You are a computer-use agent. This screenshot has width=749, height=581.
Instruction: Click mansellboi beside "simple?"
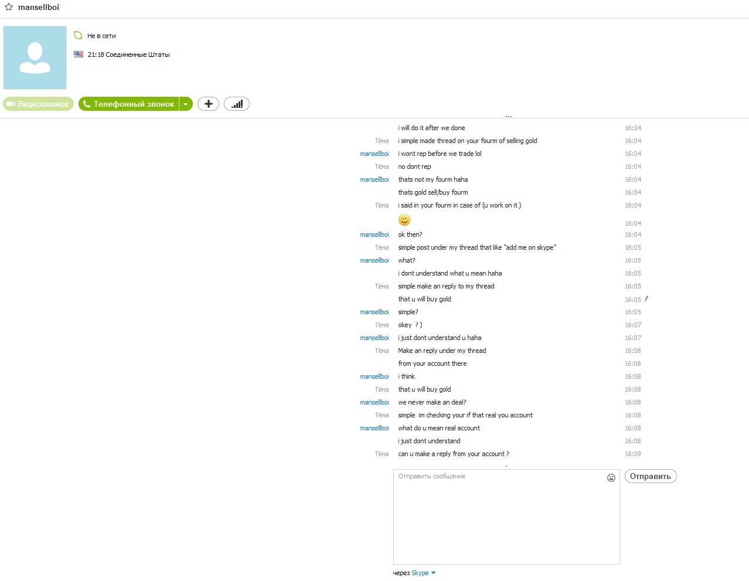pyautogui.click(x=374, y=312)
